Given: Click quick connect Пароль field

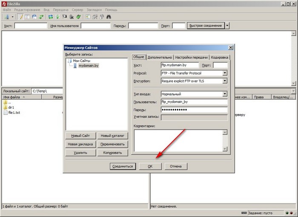Looking at the screenshot, I should pos(143,26).
